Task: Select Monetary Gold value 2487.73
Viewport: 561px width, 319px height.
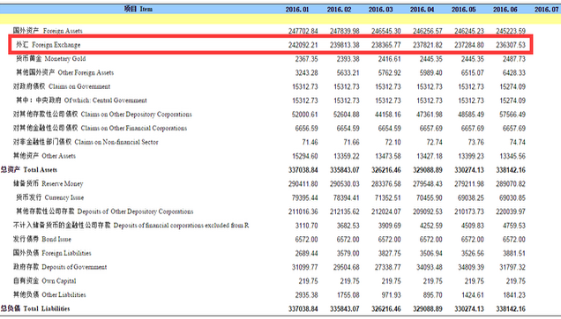Action: tap(513, 59)
